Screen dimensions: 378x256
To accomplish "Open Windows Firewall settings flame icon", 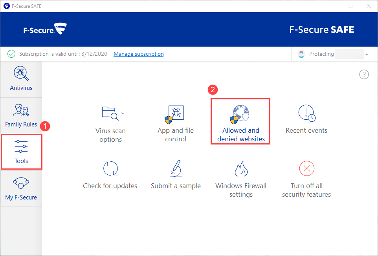I will pyautogui.click(x=241, y=168).
